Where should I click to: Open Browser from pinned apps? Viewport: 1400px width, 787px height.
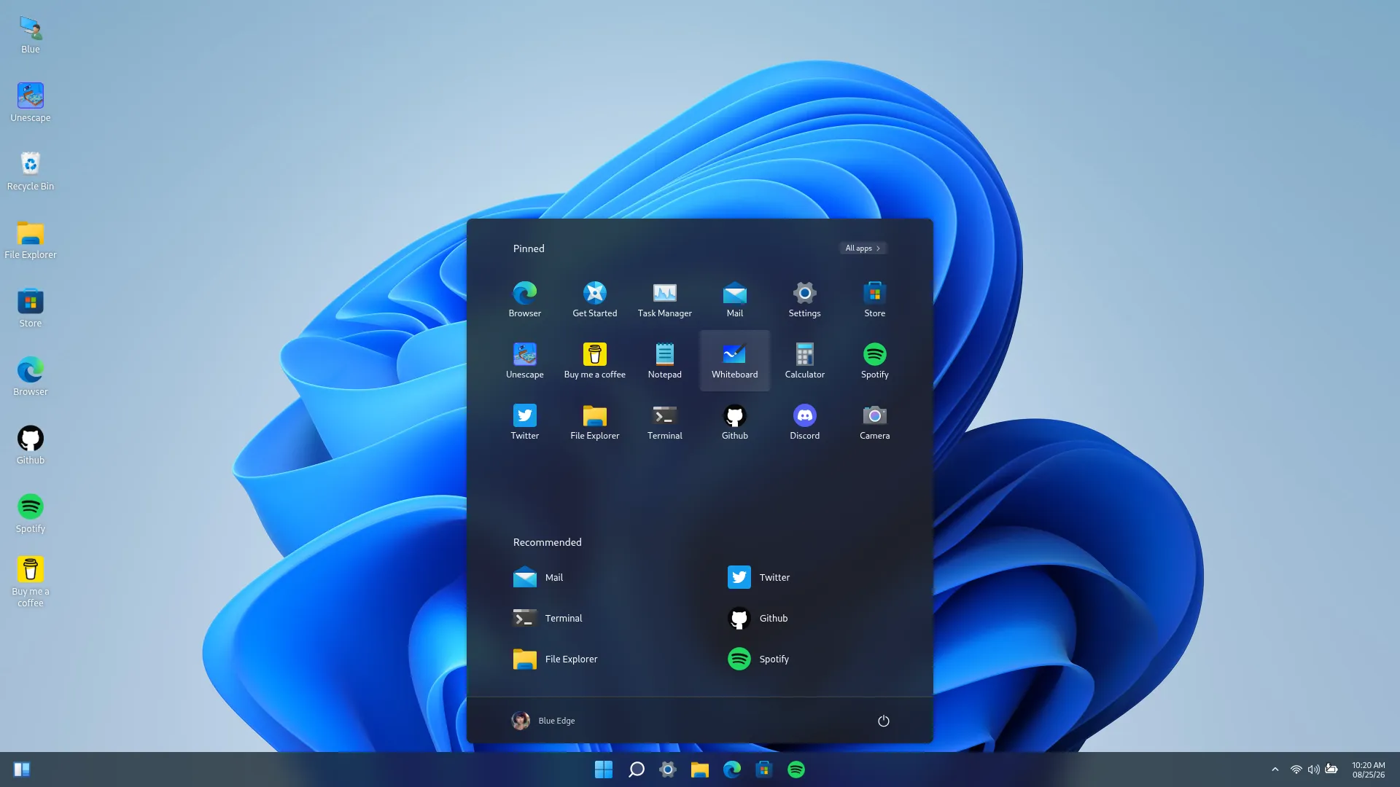tap(525, 299)
